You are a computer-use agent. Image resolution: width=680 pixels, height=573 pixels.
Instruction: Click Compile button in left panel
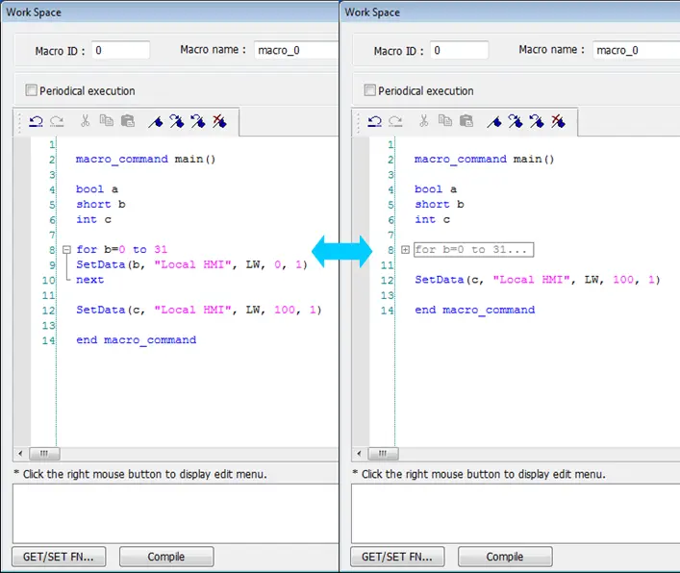pyautogui.click(x=166, y=557)
